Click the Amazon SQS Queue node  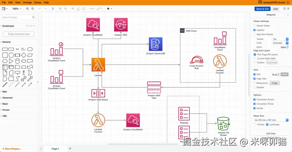coord(98,93)
